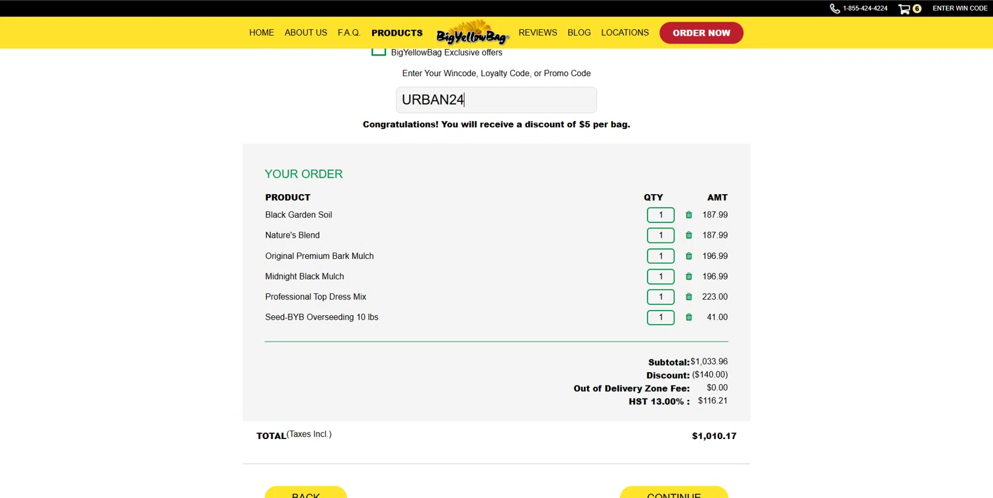This screenshot has width=993, height=498.
Task: Click the 223.00 amount
Action: [x=715, y=297]
